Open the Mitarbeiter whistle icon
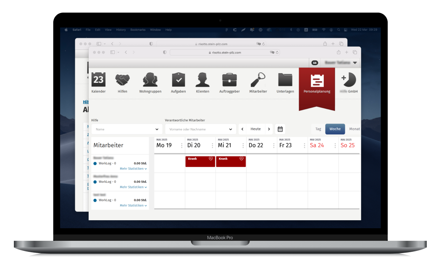Screen dimensions: 441x269 pyautogui.click(x=258, y=80)
